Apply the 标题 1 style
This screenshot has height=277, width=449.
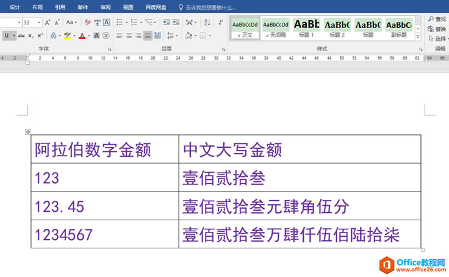[306, 28]
